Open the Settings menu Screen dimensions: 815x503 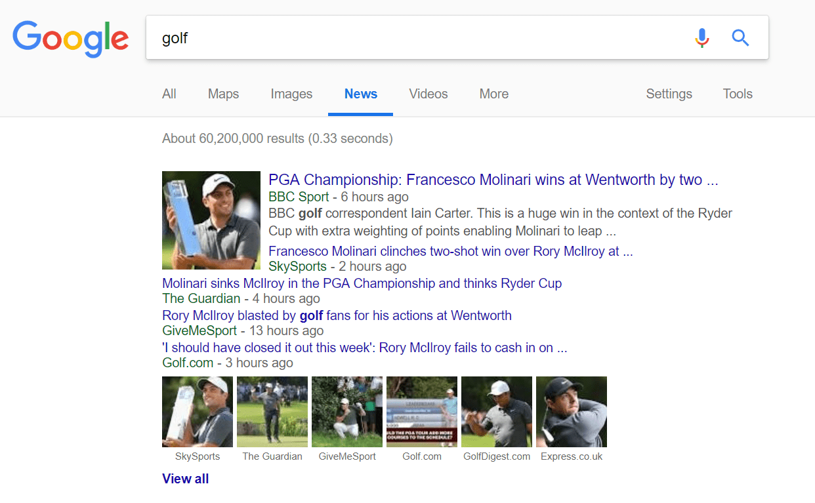(669, 94)
